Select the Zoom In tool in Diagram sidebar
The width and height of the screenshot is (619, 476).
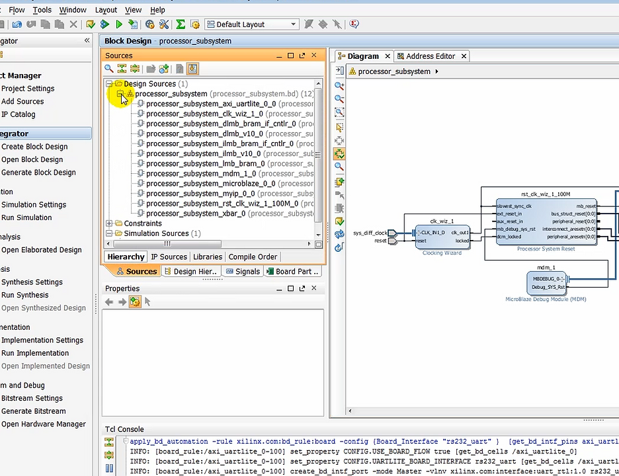point(339,85)
